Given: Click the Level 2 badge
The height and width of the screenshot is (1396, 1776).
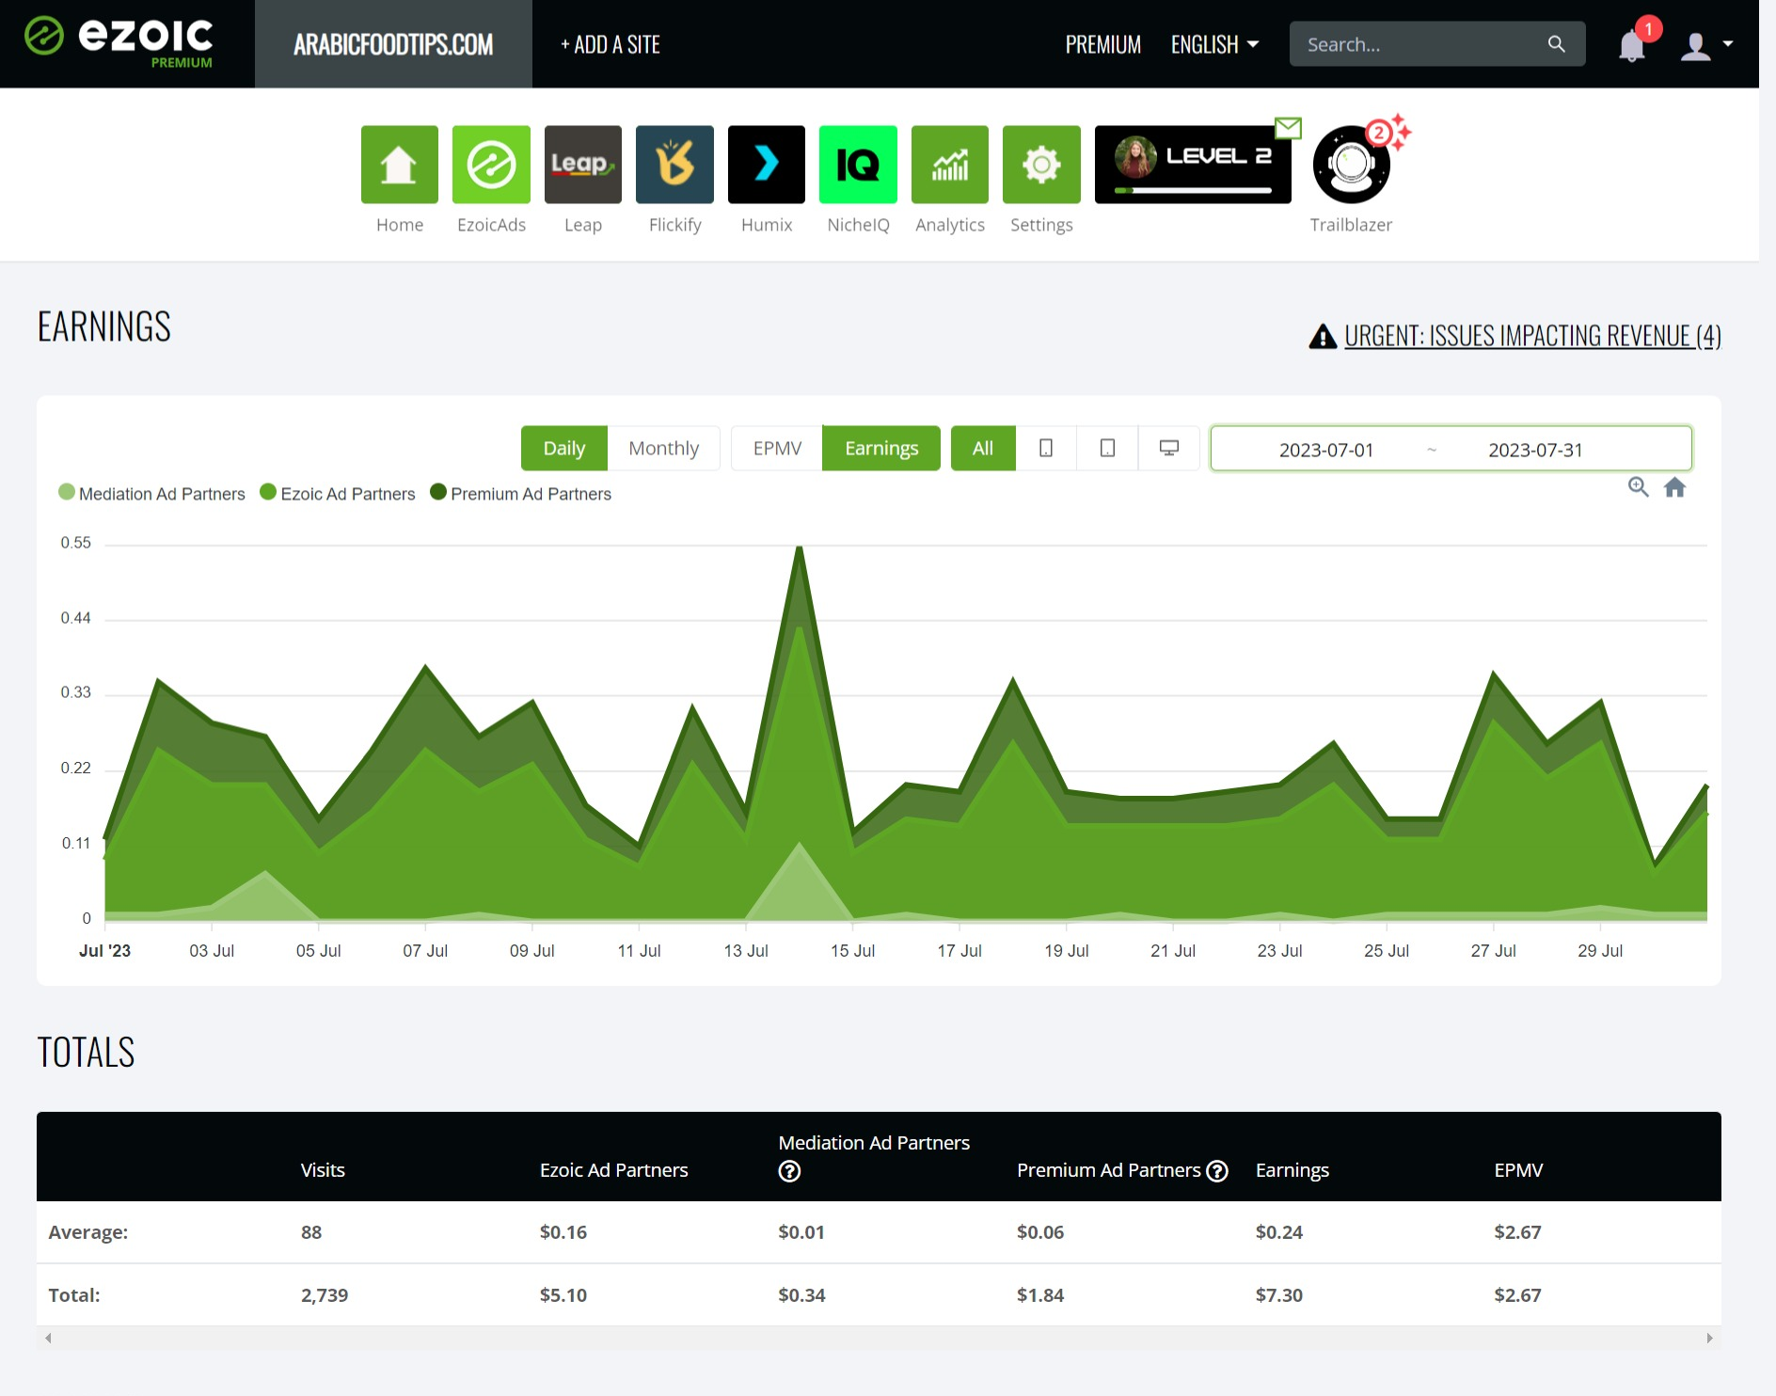Looking at the screenshot, I should click(x=1193, y=165).
